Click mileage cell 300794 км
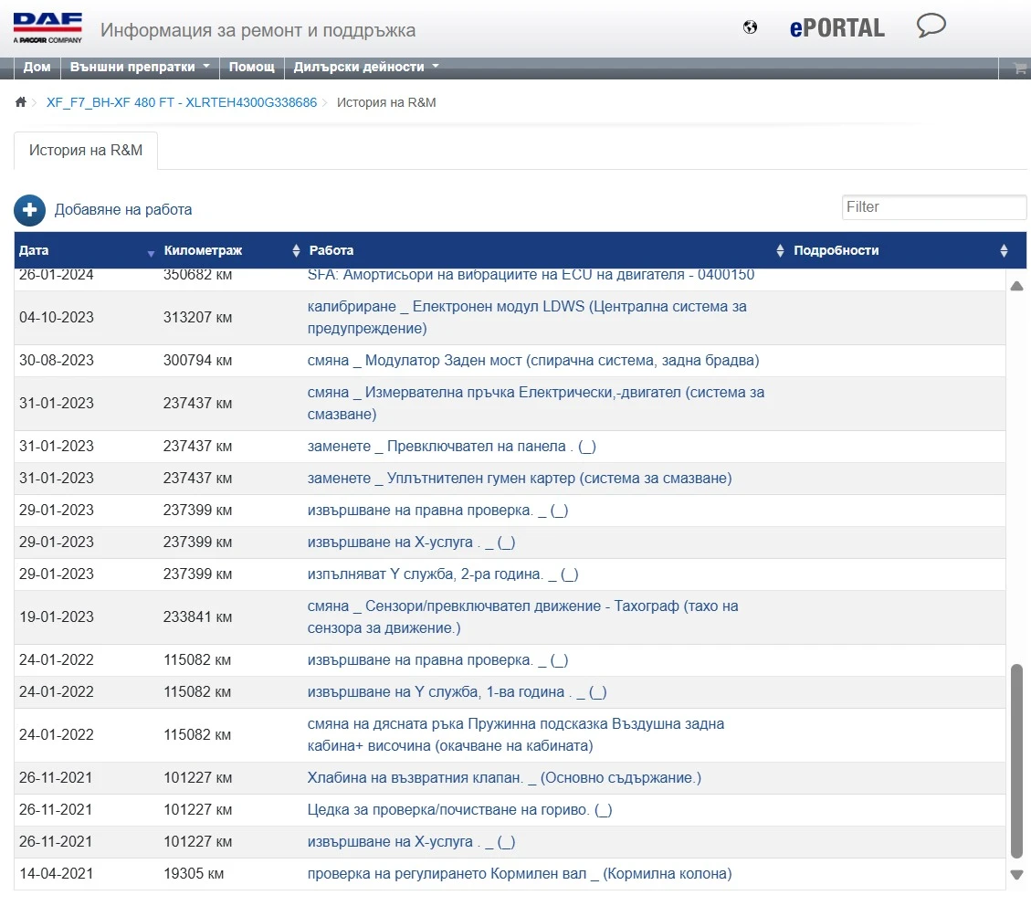 [x=198, y=360]
